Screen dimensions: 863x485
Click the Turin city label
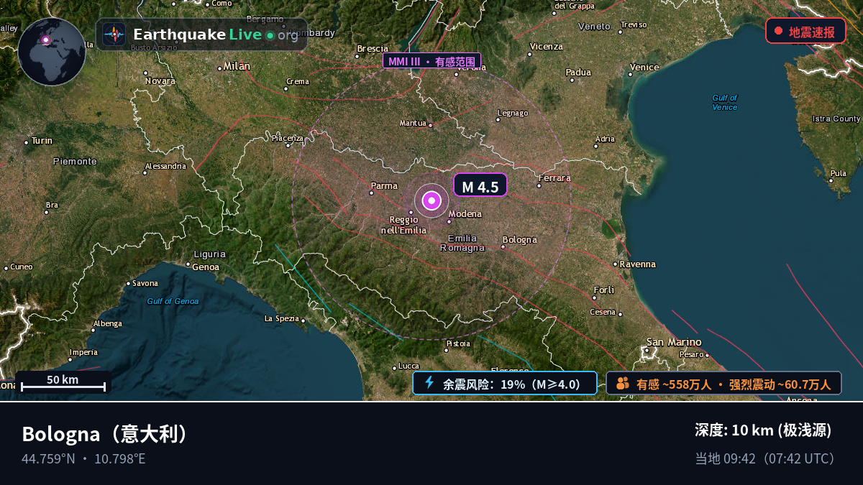click(42, 141)
